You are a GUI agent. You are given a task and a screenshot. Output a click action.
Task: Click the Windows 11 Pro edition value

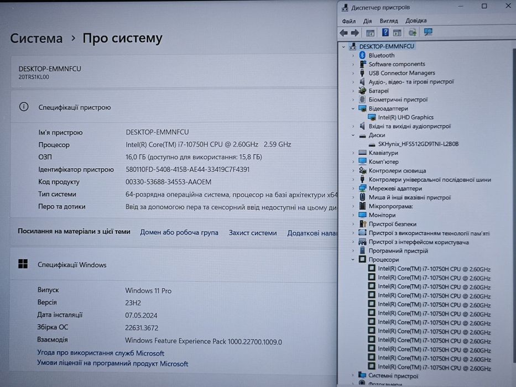(x=148, y=291)
